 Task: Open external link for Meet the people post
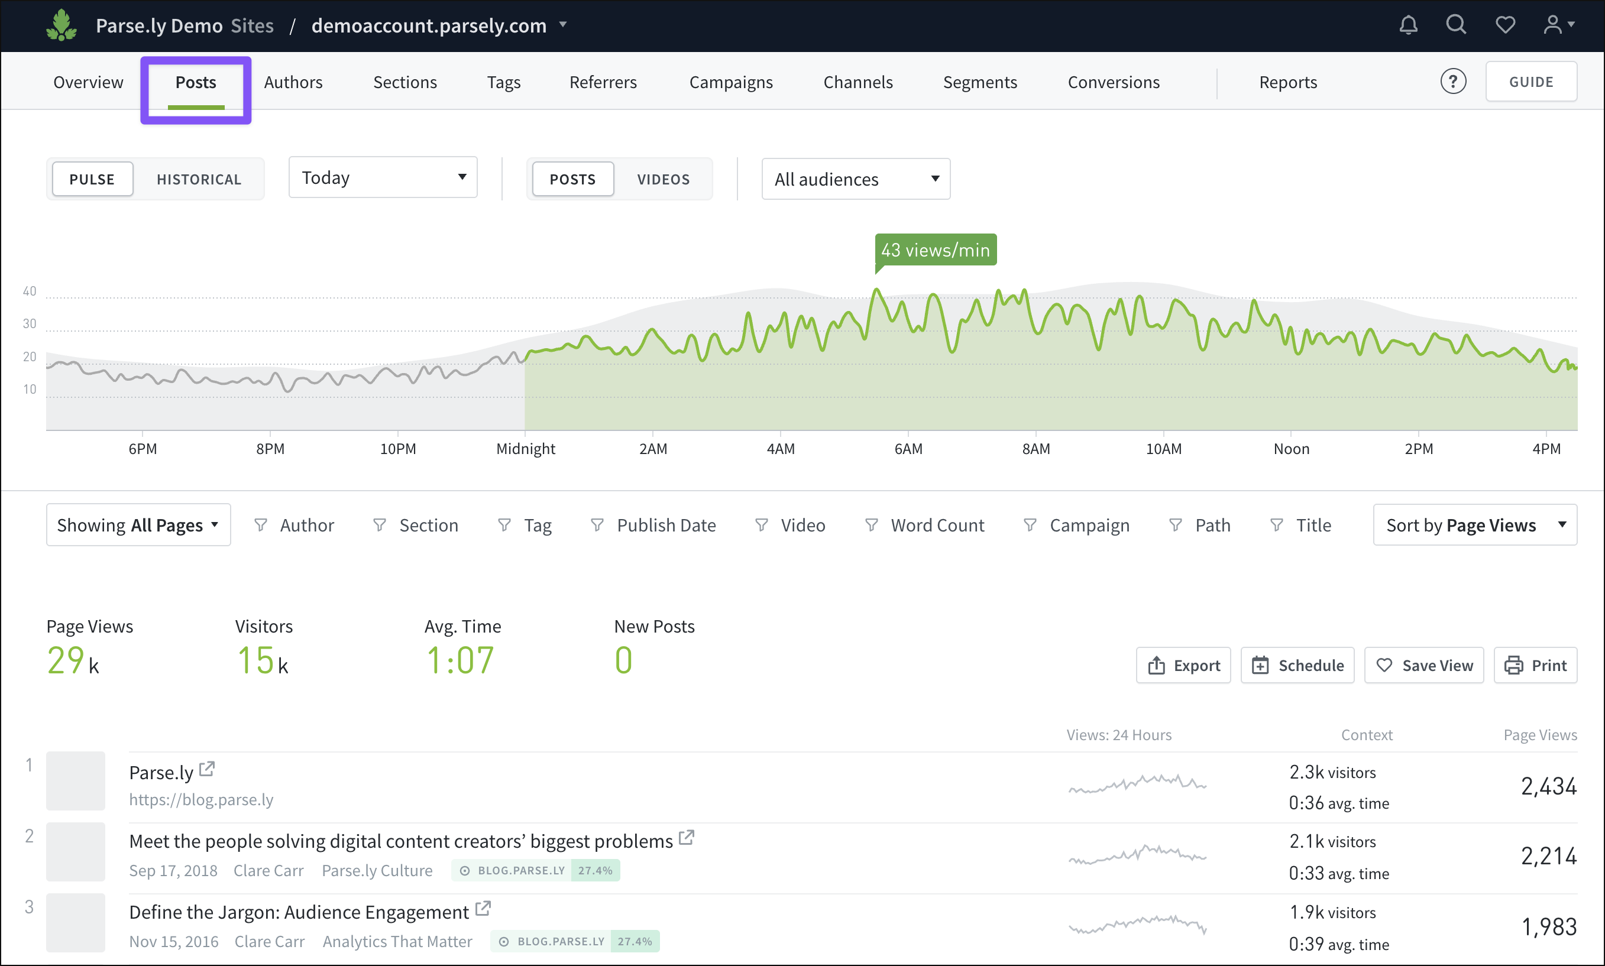686,837
